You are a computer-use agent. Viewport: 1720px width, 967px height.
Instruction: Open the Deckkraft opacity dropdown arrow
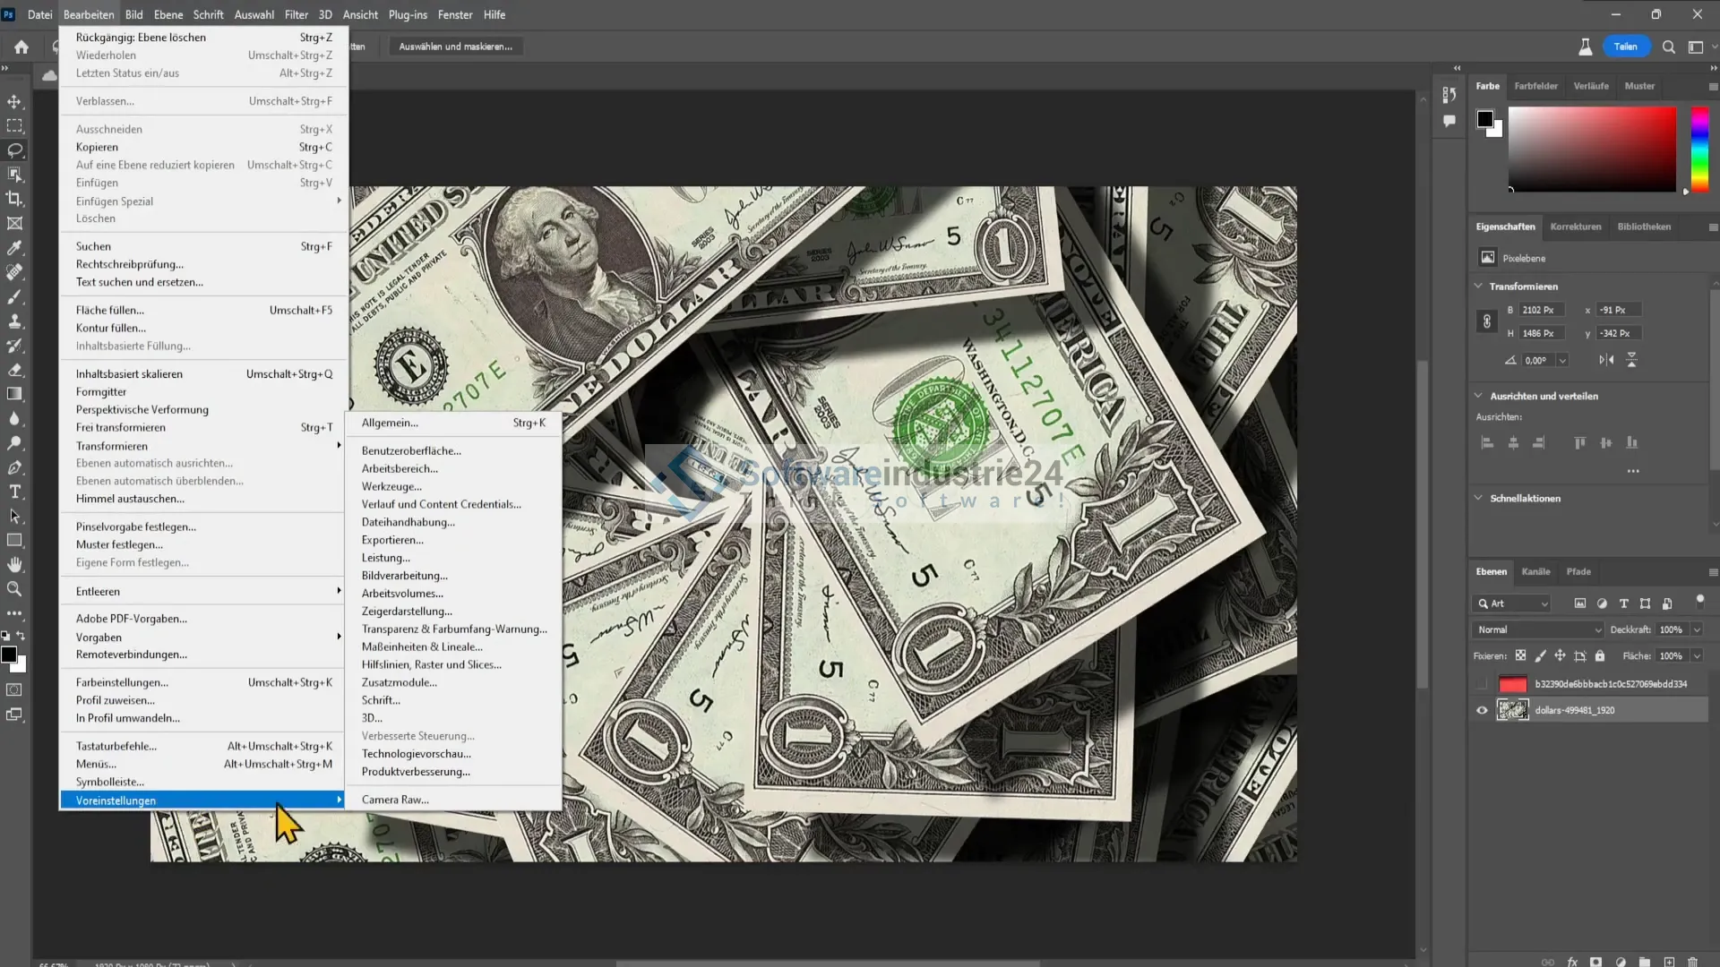coord(1696,629)
